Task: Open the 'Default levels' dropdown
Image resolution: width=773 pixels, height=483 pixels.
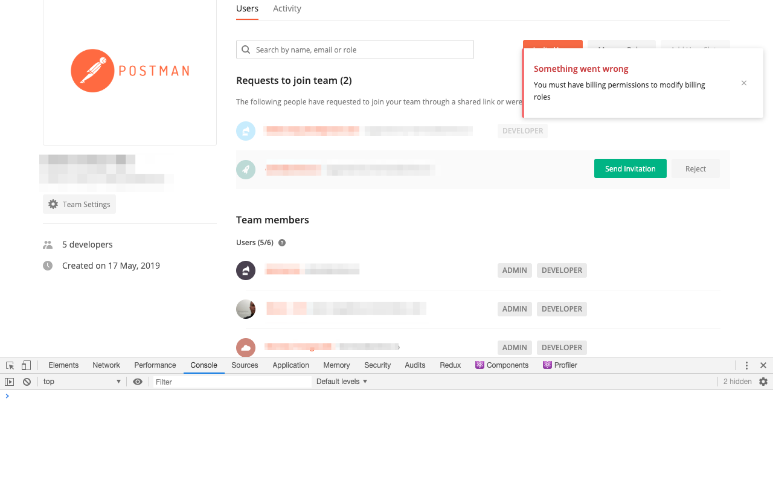Action: pyautogui.click(x=342, y=381)
